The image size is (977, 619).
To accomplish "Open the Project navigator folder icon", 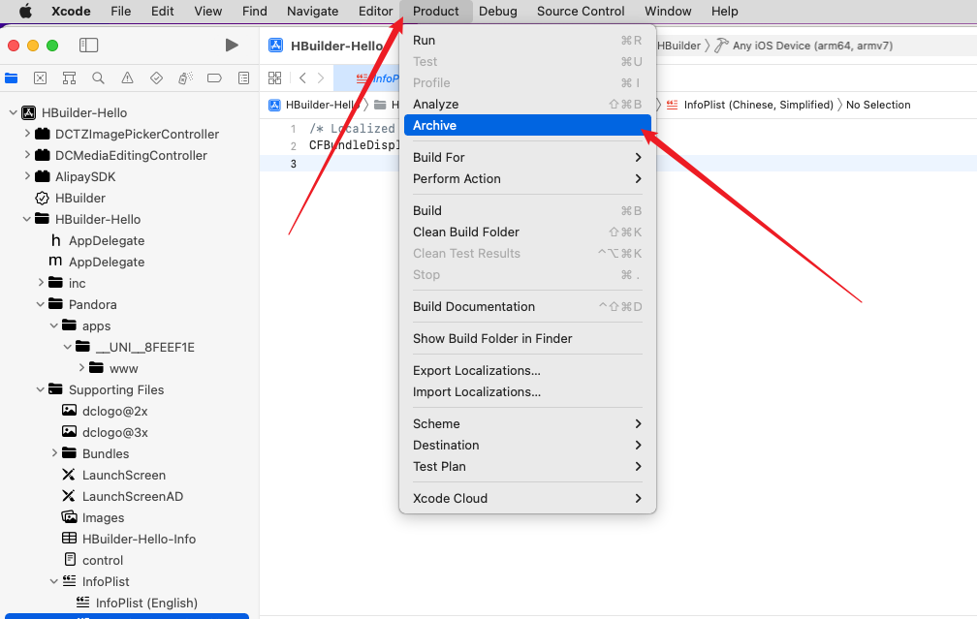I will click(12, 78).
